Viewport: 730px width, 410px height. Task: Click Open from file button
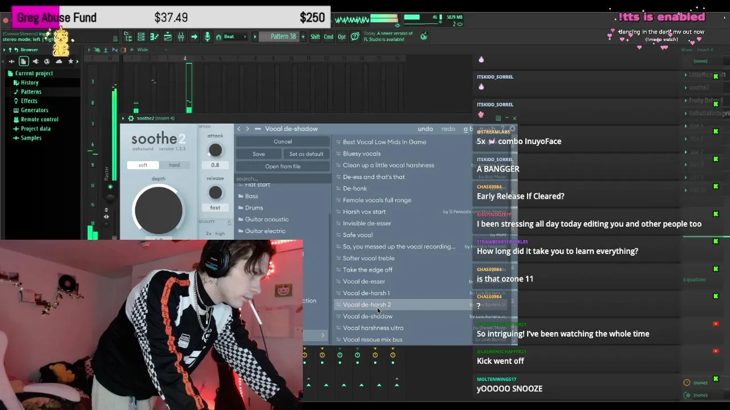[x=283, y=166]
